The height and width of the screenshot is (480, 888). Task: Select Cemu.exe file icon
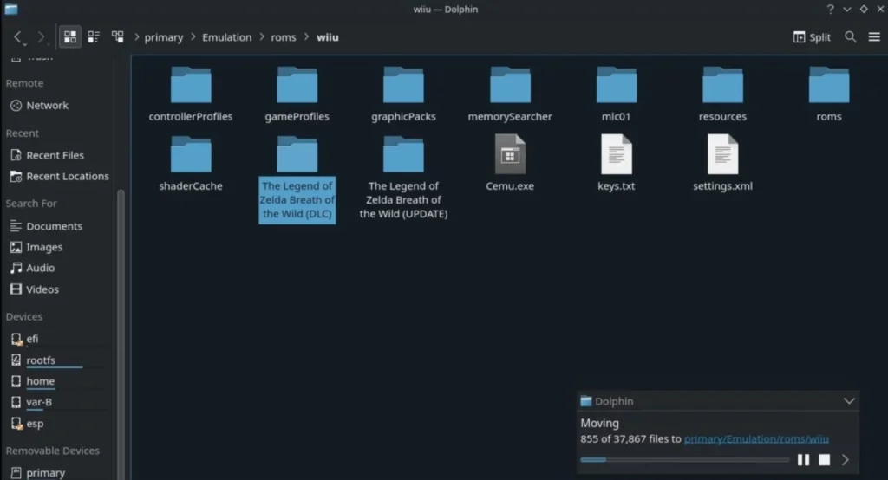coord(510,154)
